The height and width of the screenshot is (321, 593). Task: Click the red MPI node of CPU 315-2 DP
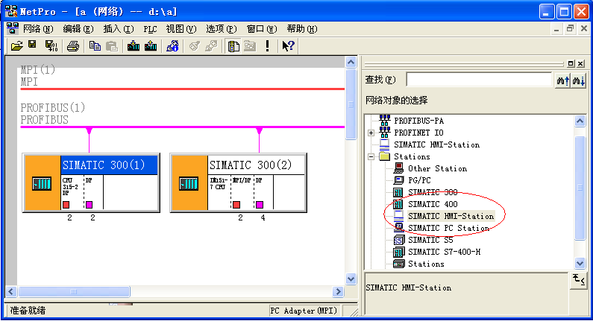(x=66, y=205)
